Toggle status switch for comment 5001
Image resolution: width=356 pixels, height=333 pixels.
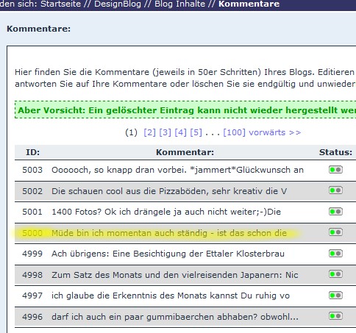pos(335,212)
